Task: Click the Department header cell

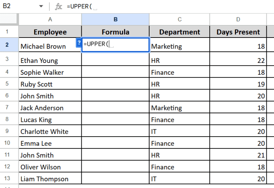Action: (x=179, y=32)
